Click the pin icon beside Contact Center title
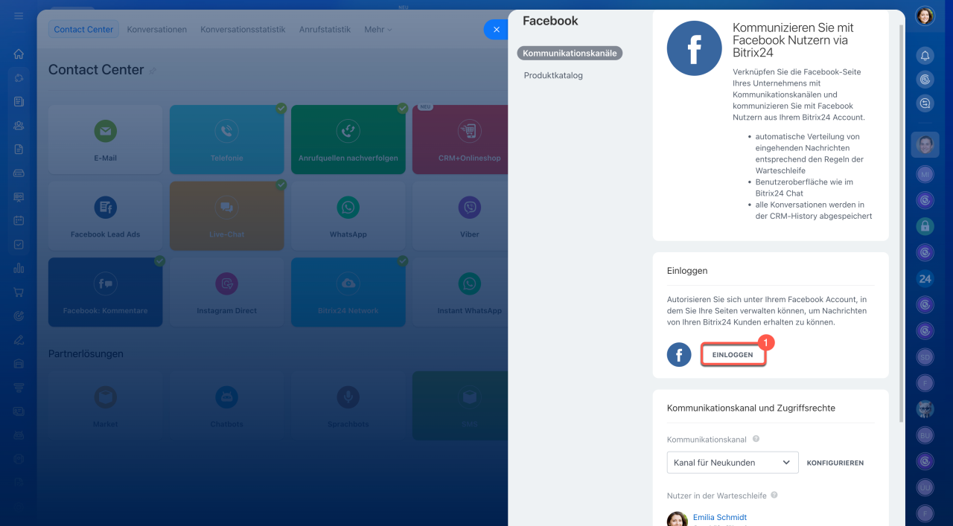 click(153, 71)
